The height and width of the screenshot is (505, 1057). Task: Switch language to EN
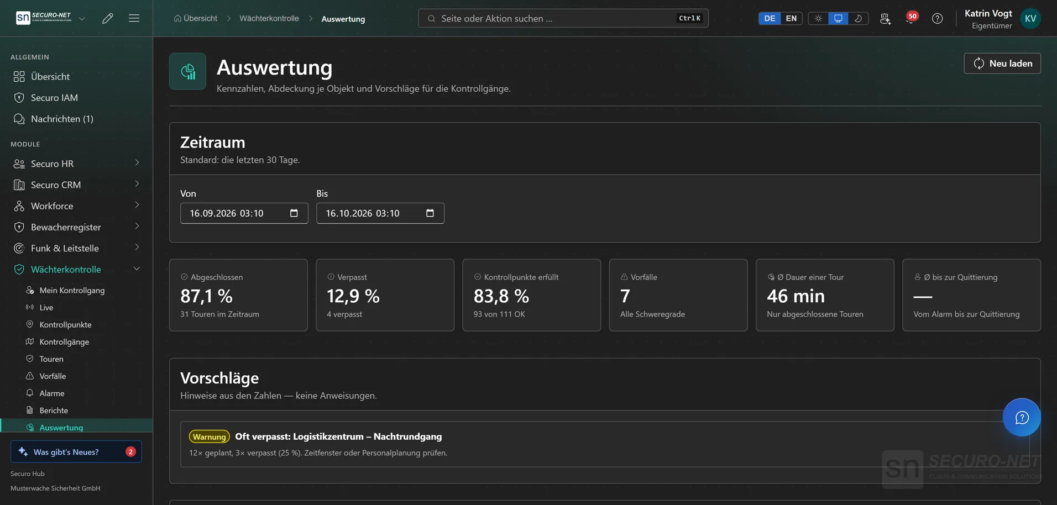791,18
